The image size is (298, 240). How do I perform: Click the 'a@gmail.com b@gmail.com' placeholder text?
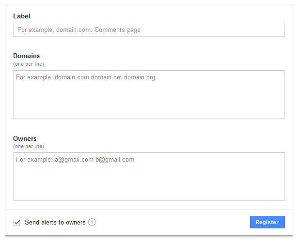coord(94,160)
